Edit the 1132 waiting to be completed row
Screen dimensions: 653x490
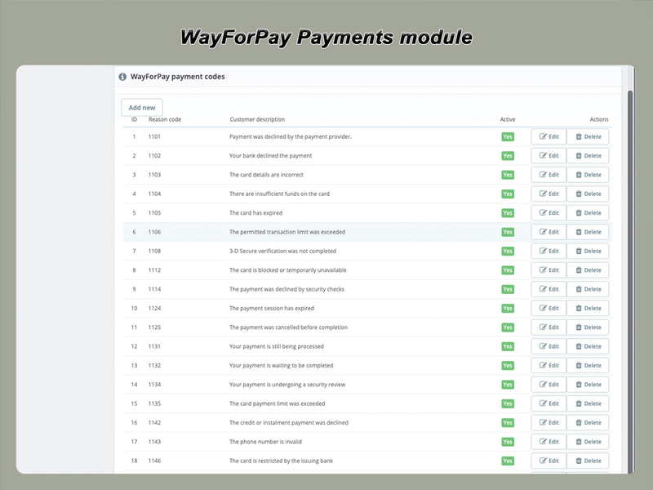[x=549, y=365]
